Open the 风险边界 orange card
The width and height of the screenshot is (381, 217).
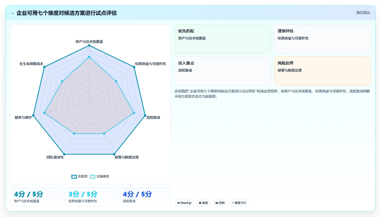(322, 71)
